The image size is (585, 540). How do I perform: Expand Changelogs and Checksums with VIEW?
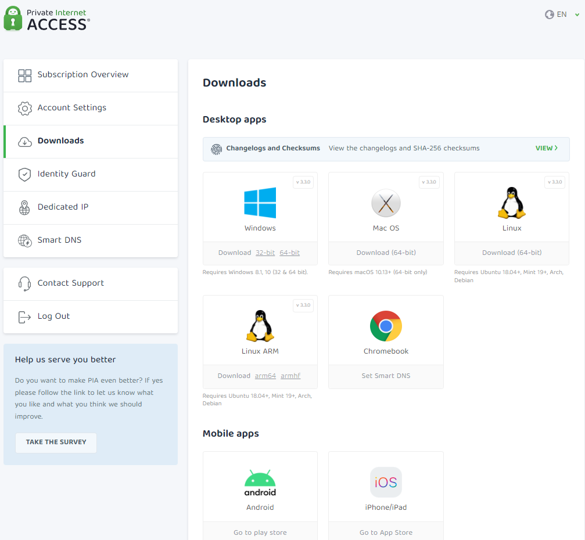tap(546, 148)
